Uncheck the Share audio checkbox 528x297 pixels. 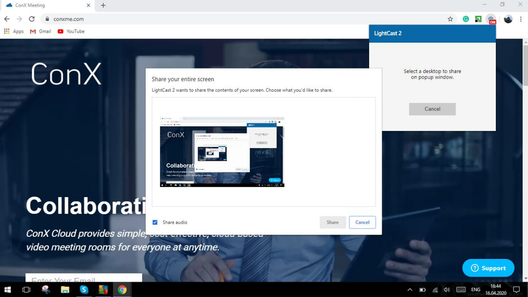pos(155,222)
